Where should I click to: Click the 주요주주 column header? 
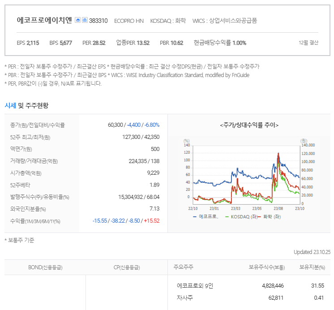(184, 267)
